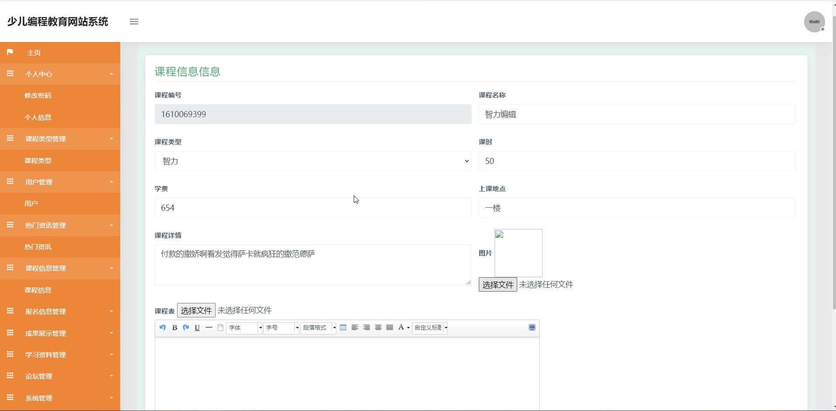Expand the 论坛管理 menu arrow
This screenshot has width=836, height=411.
pos(111,376)
